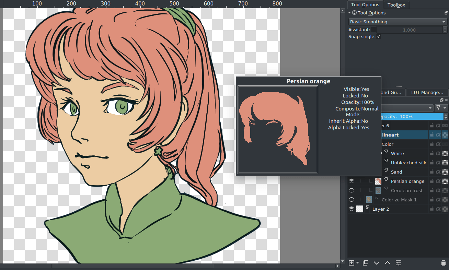Select the Sand layer in the layers list
The width and height of the screenshot is (449, 270).
point(396,172)
